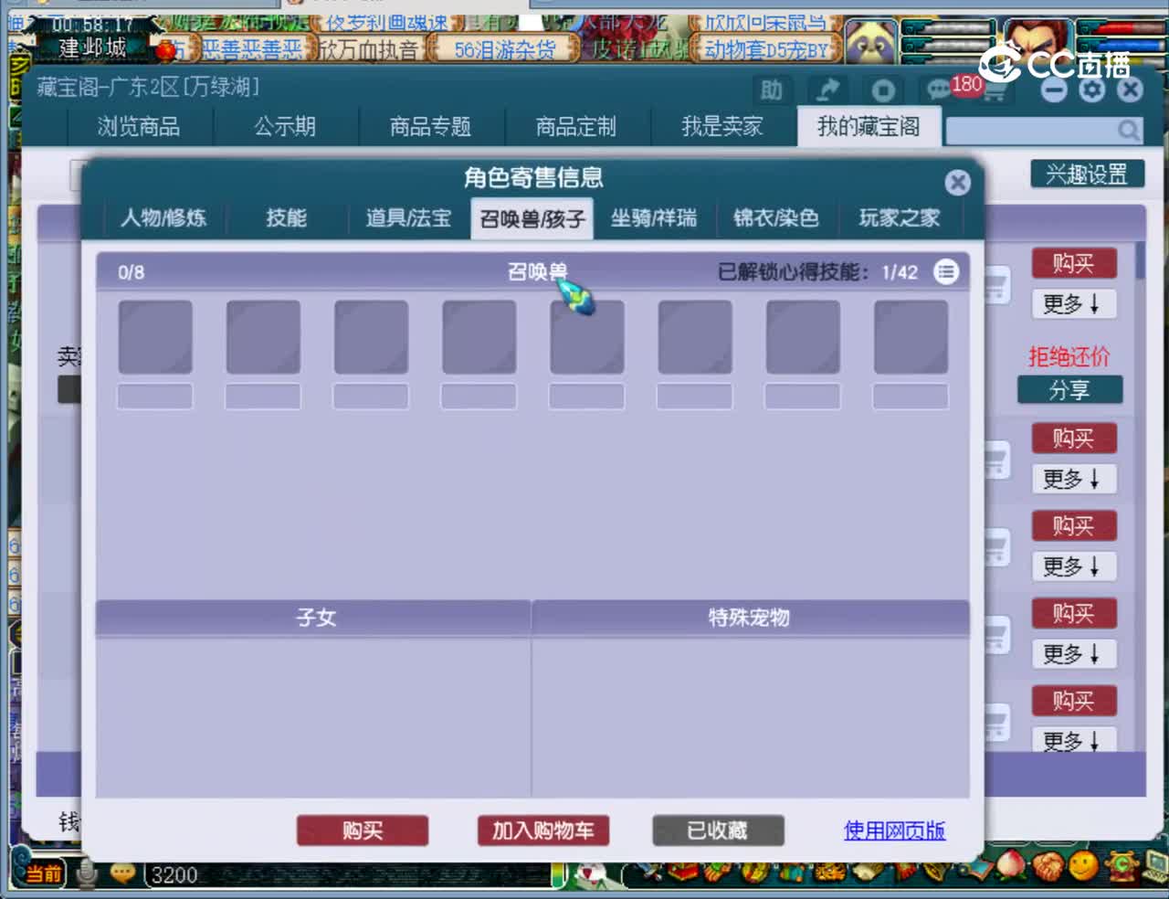Expand topmost 更多 dropdown in background listing
The width and height of the screenshot is (1169, 899).
(x=1073, y=304)
